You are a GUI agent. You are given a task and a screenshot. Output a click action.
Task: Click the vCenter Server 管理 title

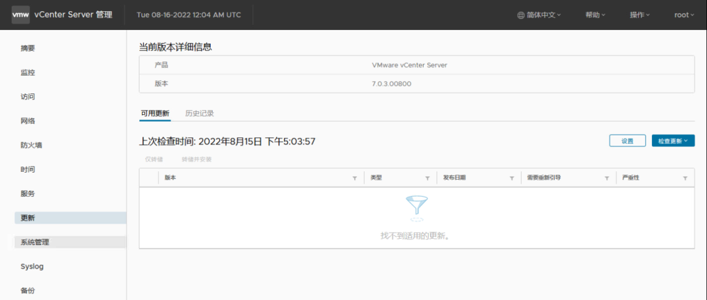(x=73, y=15)
